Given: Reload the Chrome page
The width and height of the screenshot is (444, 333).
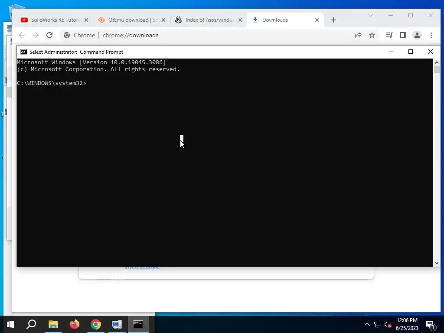Looking at the screenshot, I should 49,35.
